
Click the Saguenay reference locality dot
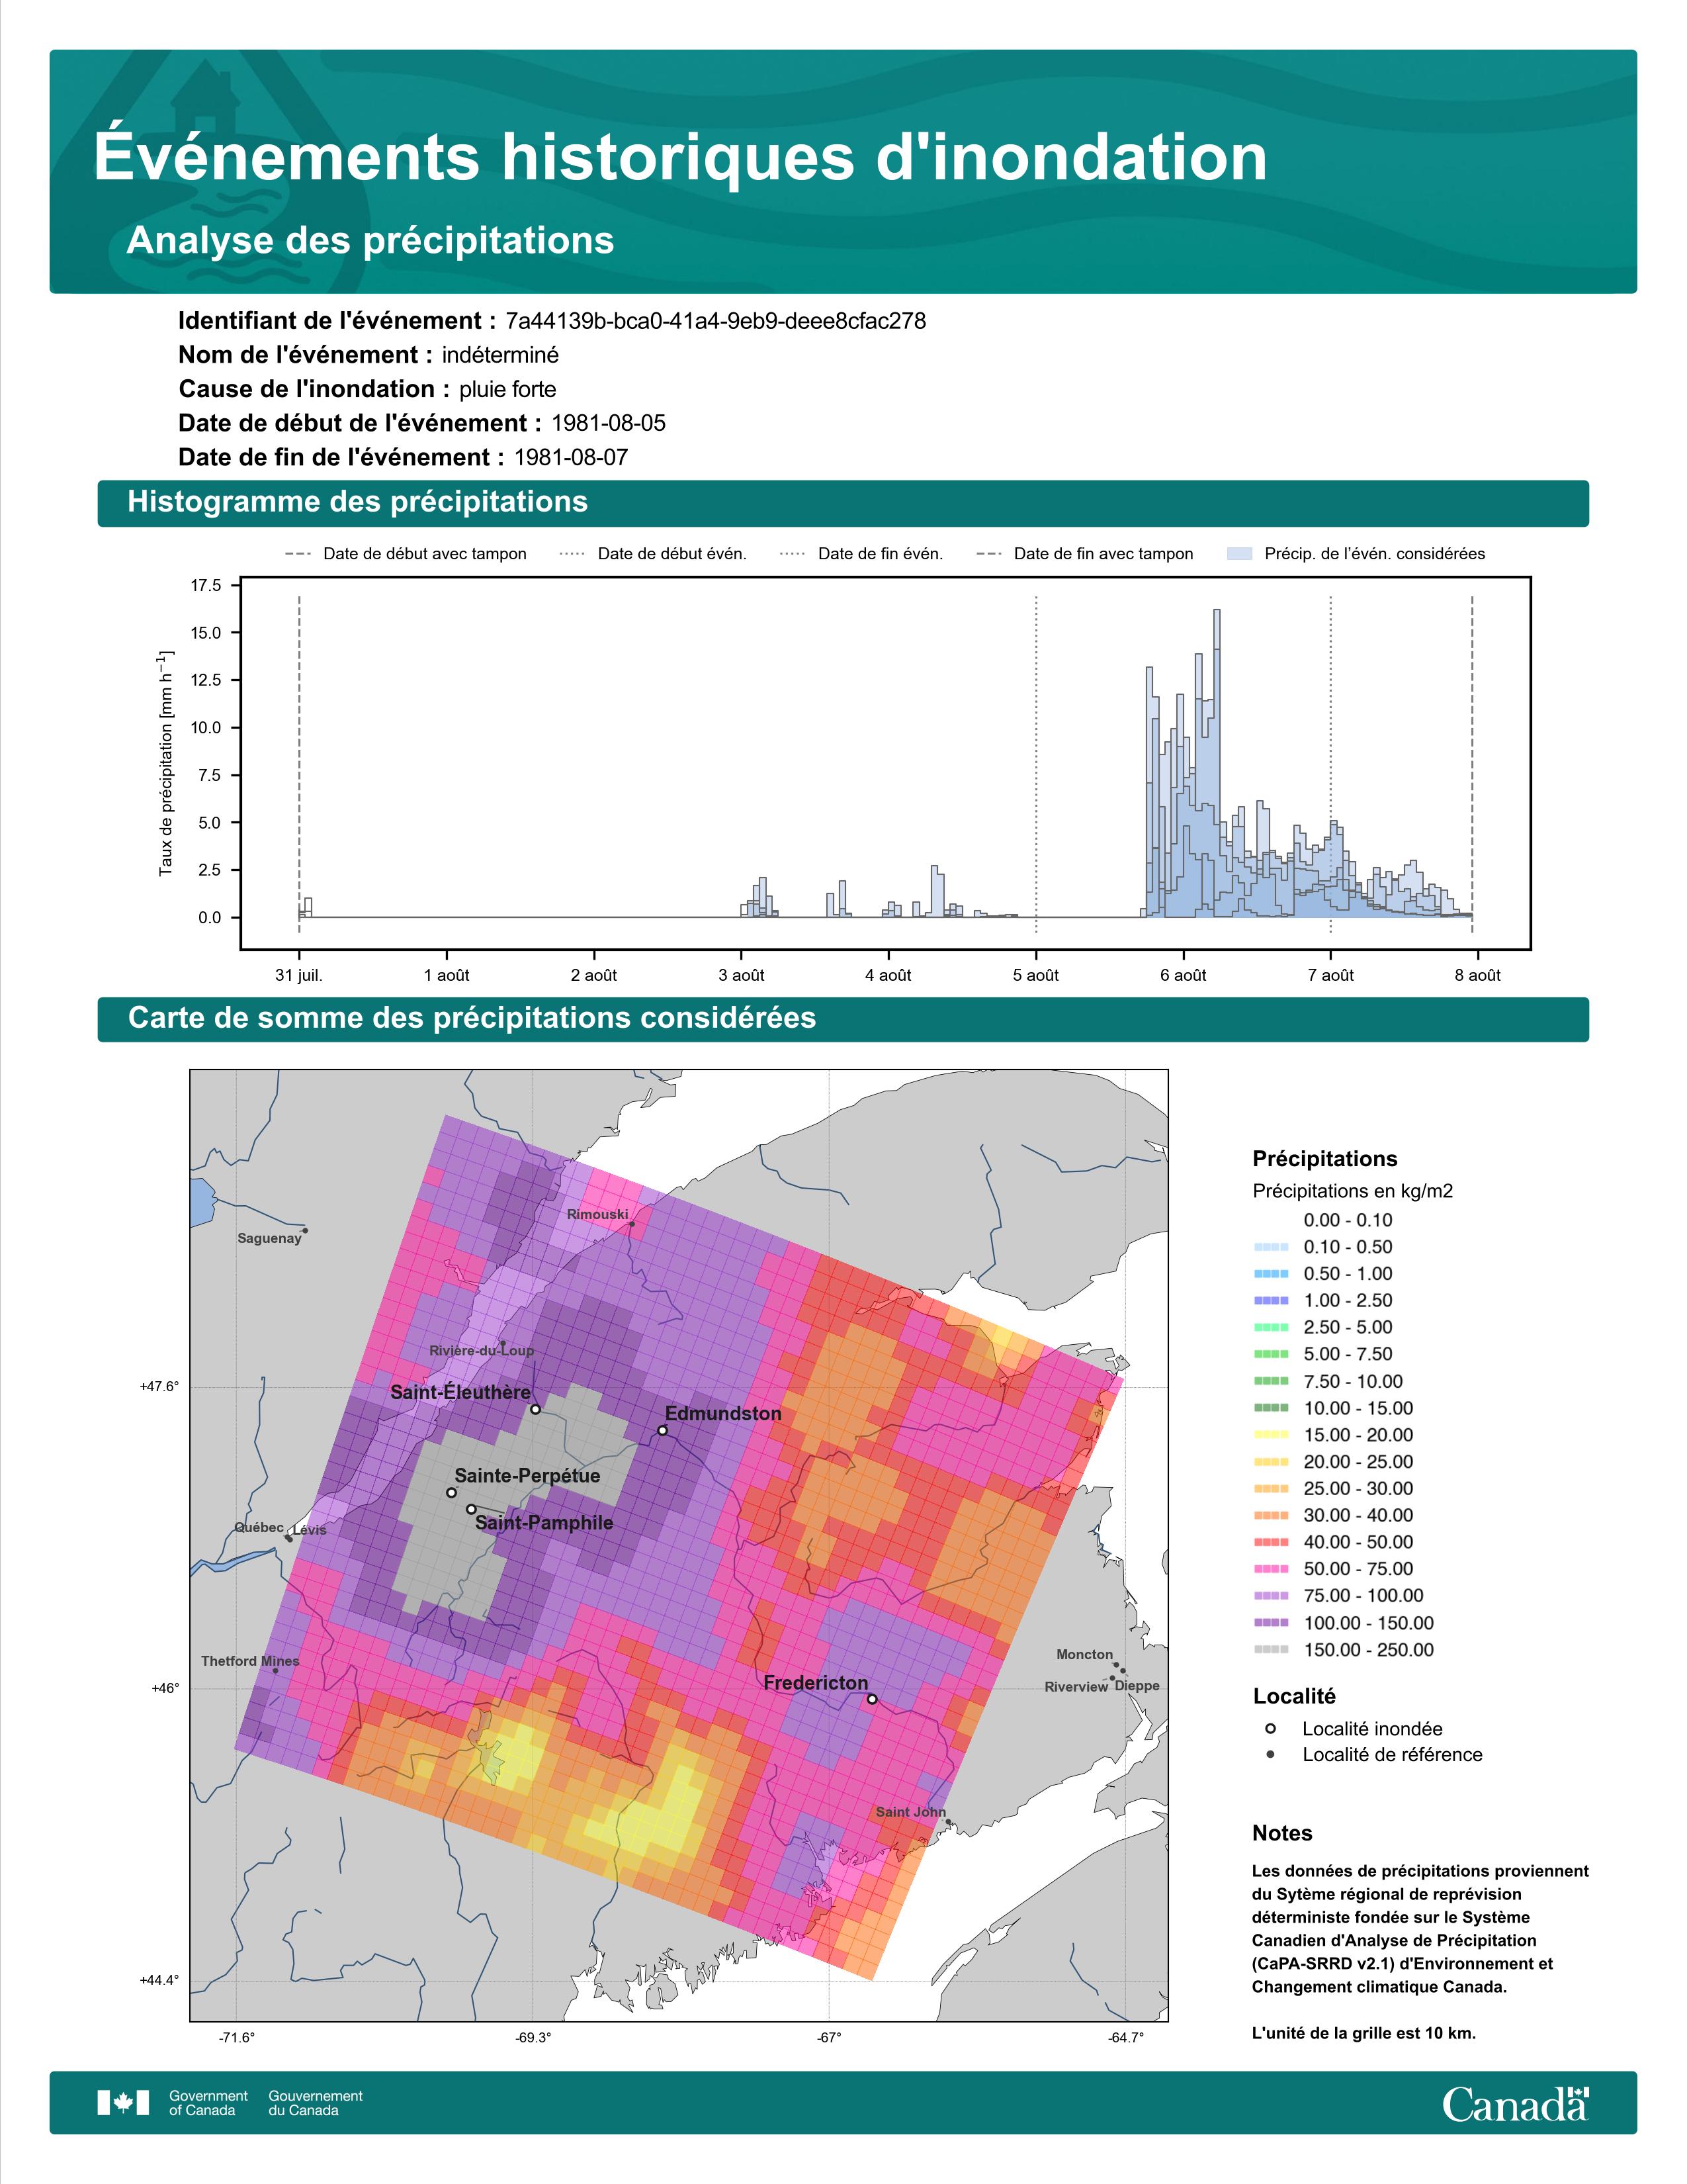(x=306, y=1230)
